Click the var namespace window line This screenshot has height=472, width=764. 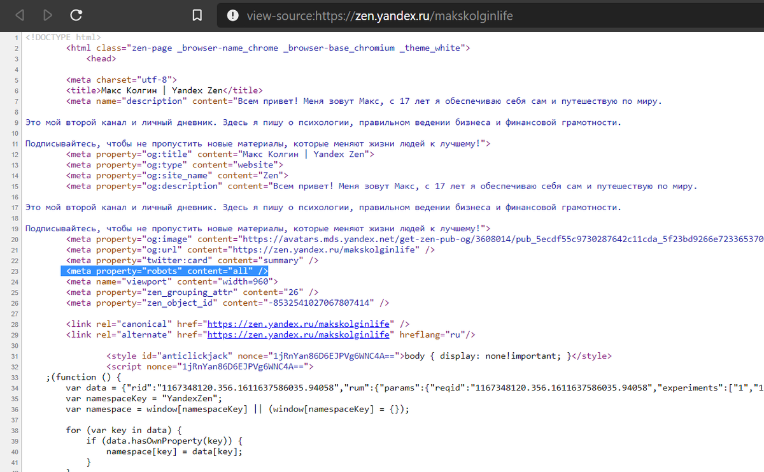(238, 409)
